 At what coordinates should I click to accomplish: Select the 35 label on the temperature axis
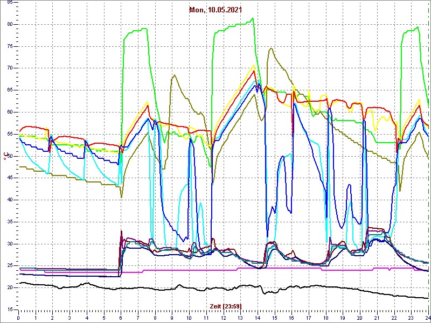[x=10, y=222]
